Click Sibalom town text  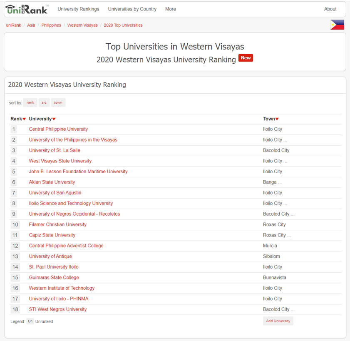271,256
